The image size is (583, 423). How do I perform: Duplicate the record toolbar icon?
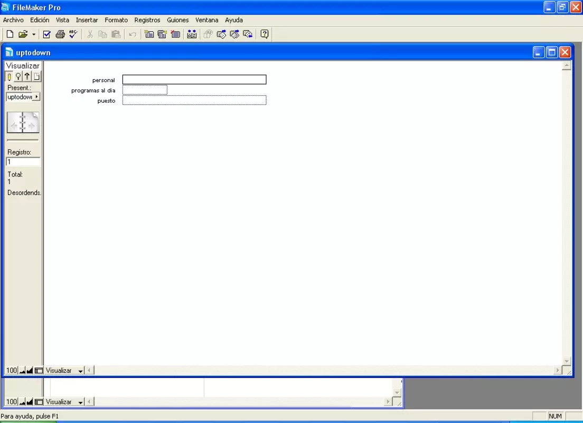(162, 34)
